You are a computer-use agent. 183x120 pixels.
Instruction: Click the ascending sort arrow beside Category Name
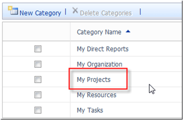[x=128, y=32]
